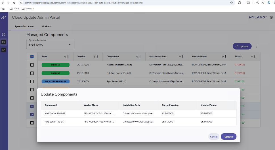
Task: Go to home icon in sidebar
Action: tap(3, 34)
